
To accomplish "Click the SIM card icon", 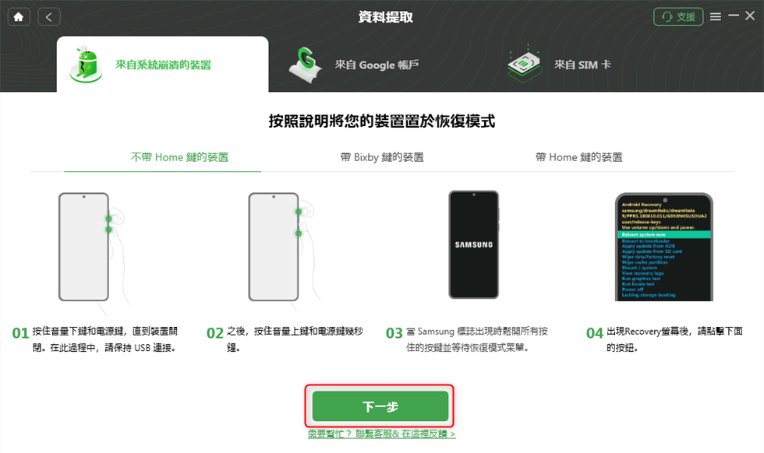I will [x=525, y=64].
